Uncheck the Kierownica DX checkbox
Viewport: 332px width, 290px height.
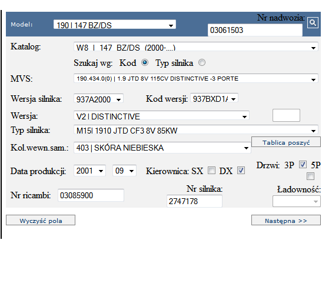[x=241, y=170]
